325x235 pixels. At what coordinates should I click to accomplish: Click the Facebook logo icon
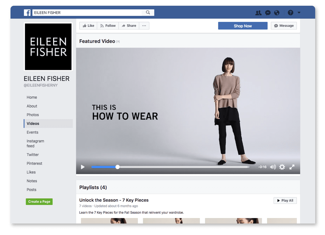pyautogui.click(x=27, y=13)
